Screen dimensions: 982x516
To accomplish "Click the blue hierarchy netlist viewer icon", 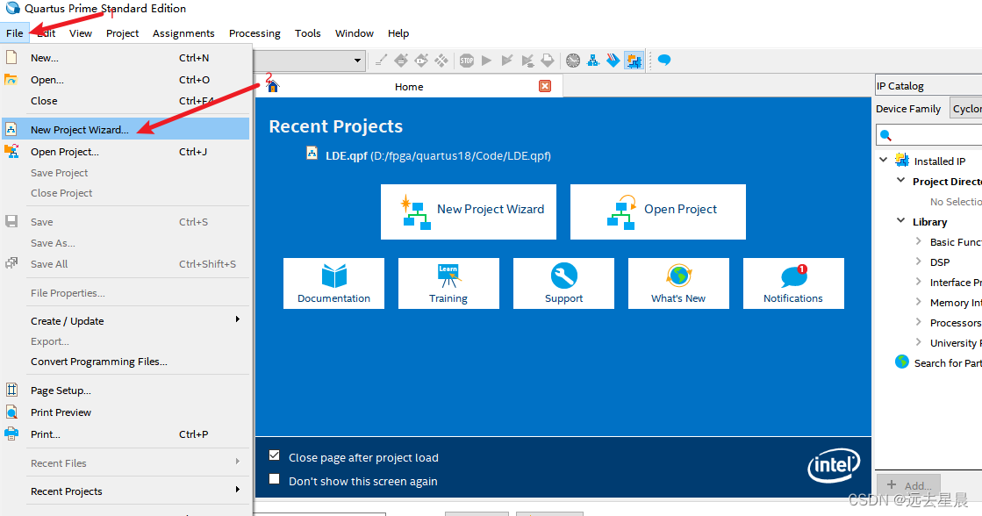I will point(593,61).
